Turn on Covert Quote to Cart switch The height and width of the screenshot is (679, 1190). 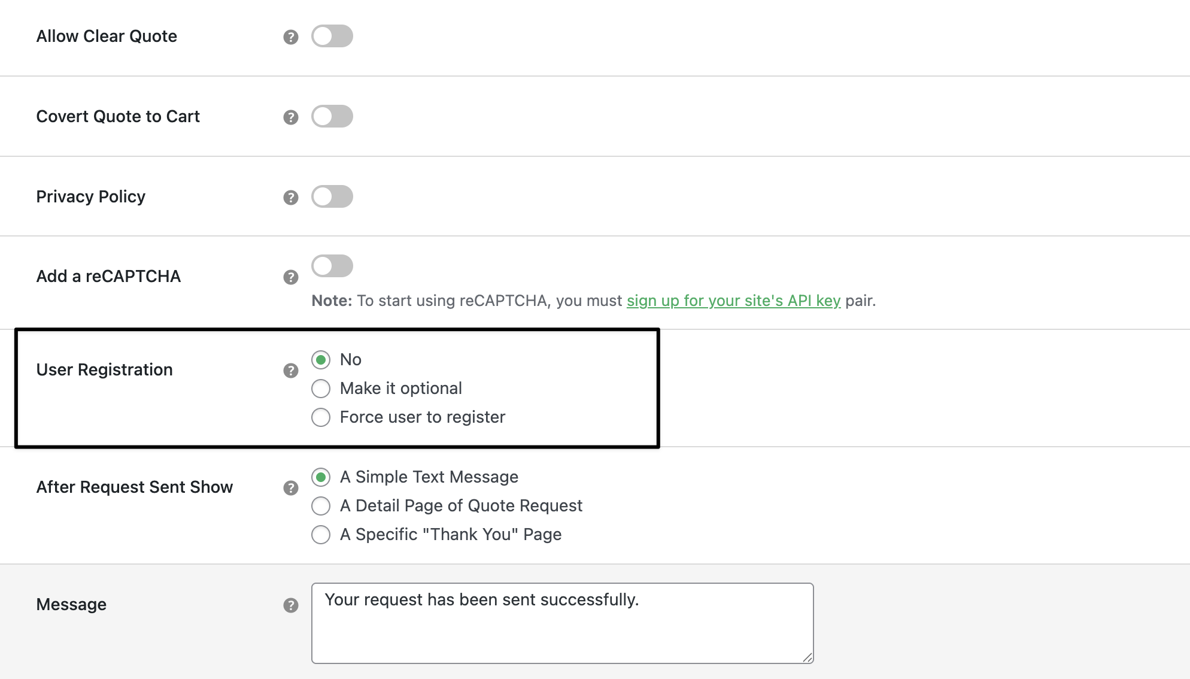pos(332,116)
